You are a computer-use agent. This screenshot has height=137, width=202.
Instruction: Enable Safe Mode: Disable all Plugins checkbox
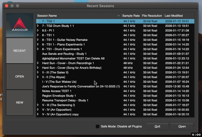pyautogui.click(x=97, y=126)
